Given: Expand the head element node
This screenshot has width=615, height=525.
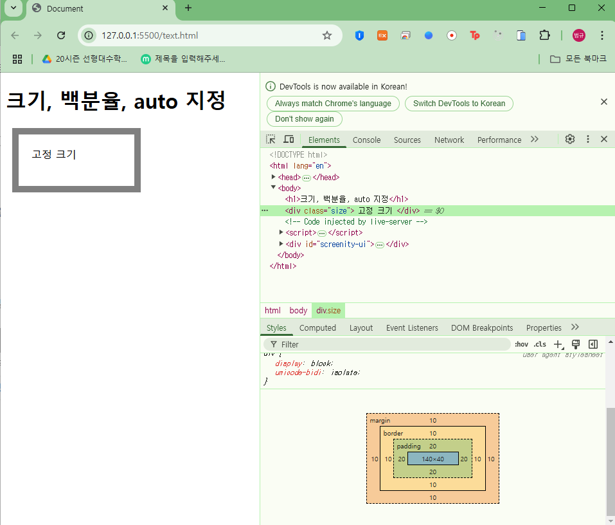Looking at the screenshot, I should [273, 177].
